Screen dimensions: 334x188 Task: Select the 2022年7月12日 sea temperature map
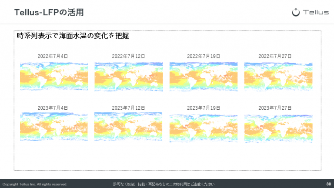129,77
